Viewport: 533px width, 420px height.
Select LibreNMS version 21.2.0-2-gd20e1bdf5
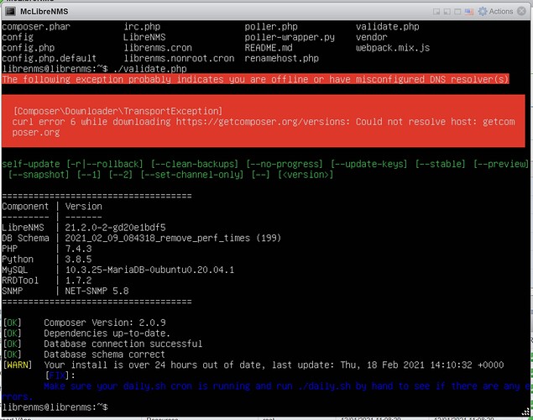[115, 227]
